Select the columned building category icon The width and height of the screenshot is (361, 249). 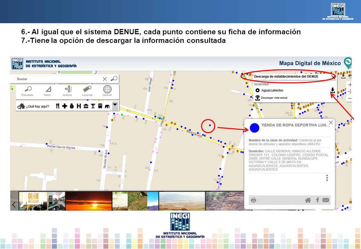click(x=86, y=106)
